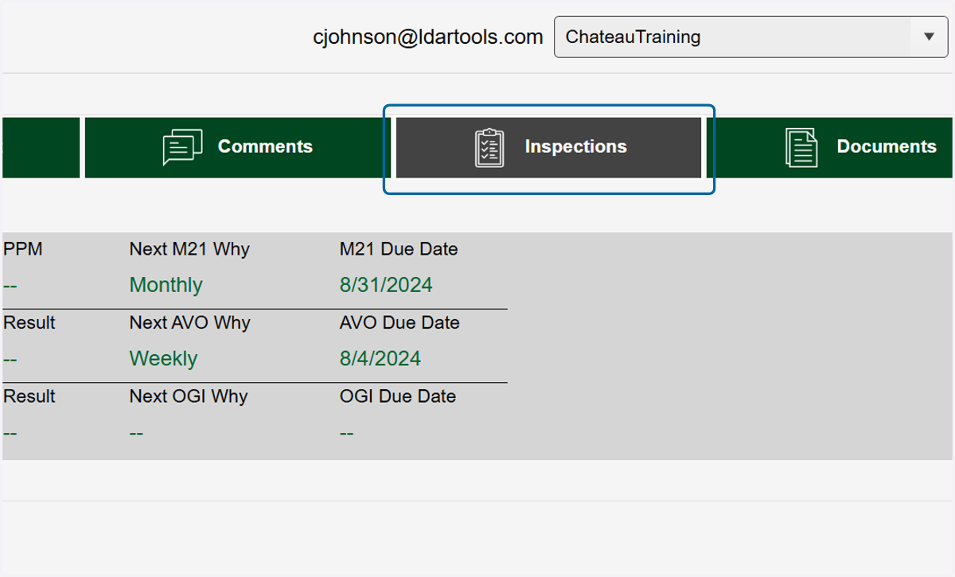Select the 8/4/2024 AVO due date
Screen dimensions: 955x577
tap(380, 359)
